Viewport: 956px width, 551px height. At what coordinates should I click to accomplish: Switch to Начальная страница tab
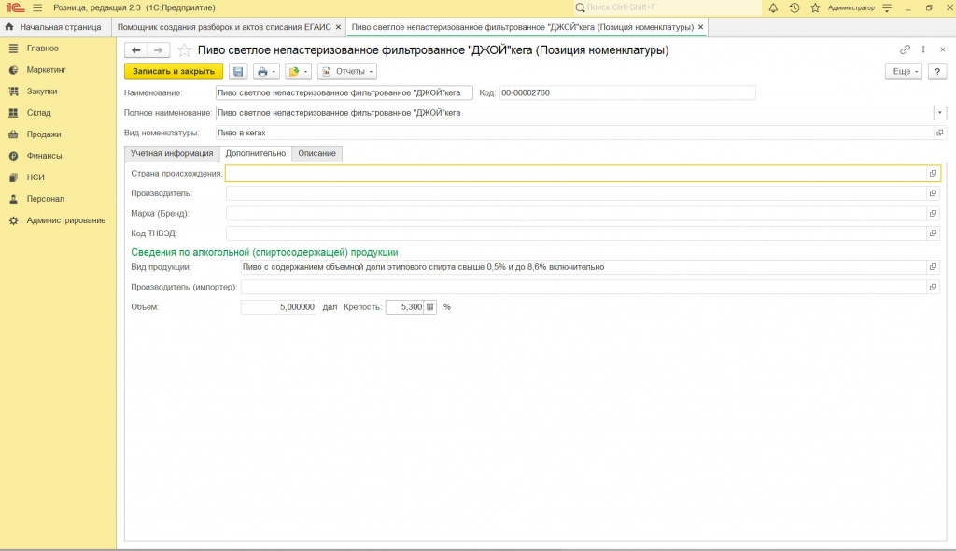coord(55,27)
